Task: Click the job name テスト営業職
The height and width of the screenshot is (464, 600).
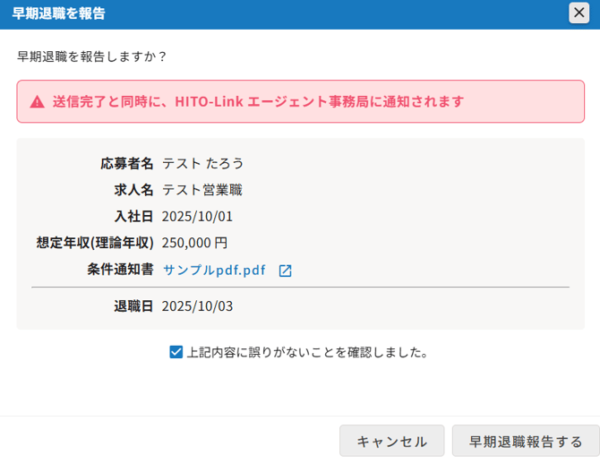Action: 202,190
